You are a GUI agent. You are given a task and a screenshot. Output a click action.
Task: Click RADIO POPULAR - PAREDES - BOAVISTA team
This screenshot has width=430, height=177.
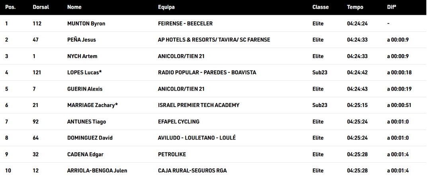(x=207, y=72)
